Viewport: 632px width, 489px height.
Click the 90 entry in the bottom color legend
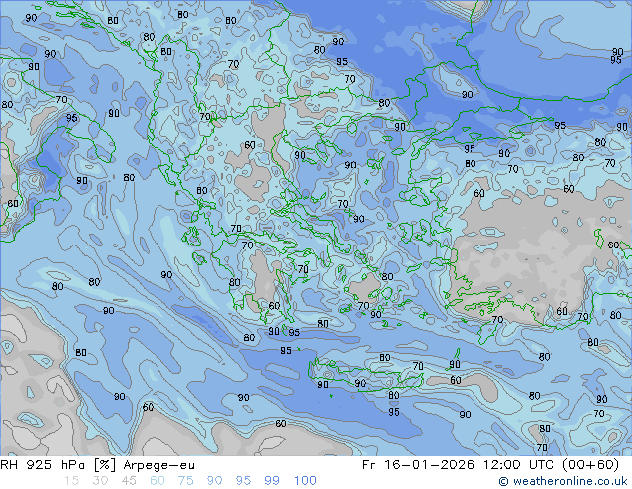215,481
